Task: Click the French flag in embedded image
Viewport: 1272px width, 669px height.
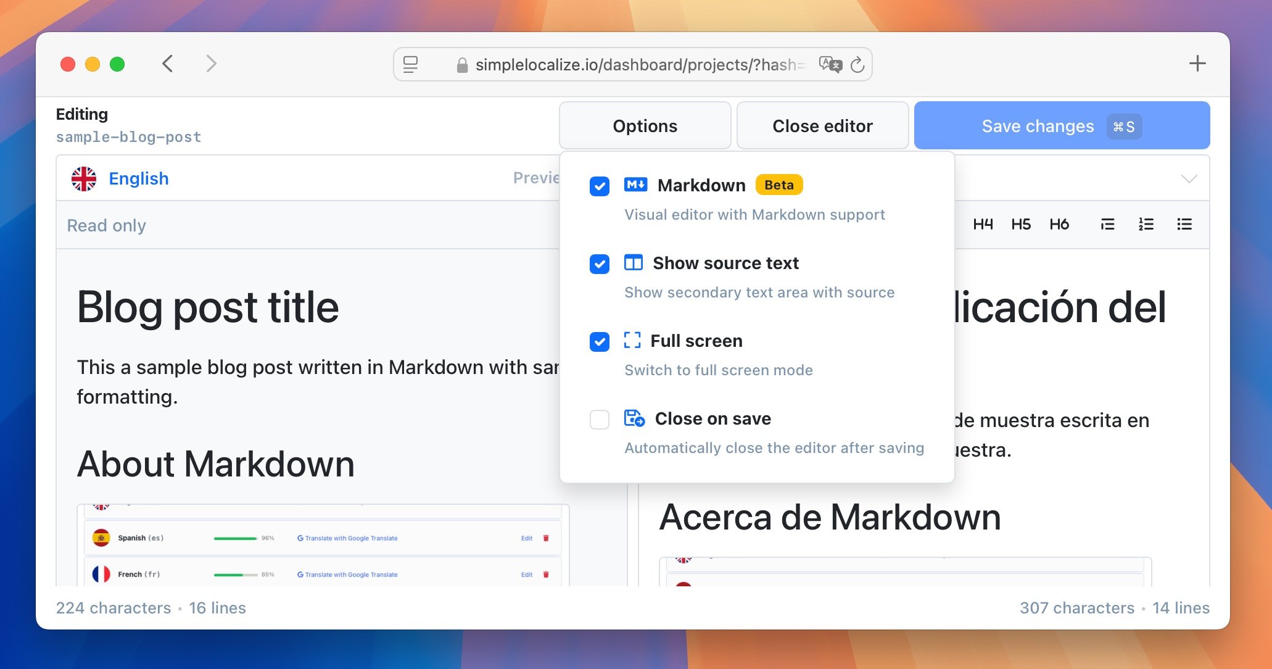Action: [x=101, y=574]
